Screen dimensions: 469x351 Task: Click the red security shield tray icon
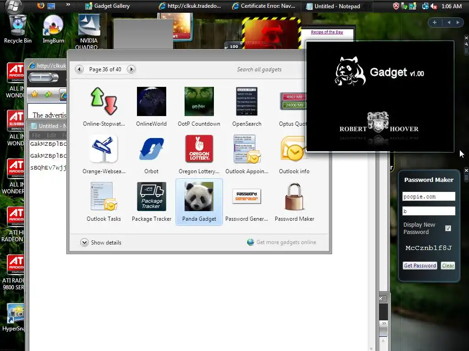[x=396, y=6]
